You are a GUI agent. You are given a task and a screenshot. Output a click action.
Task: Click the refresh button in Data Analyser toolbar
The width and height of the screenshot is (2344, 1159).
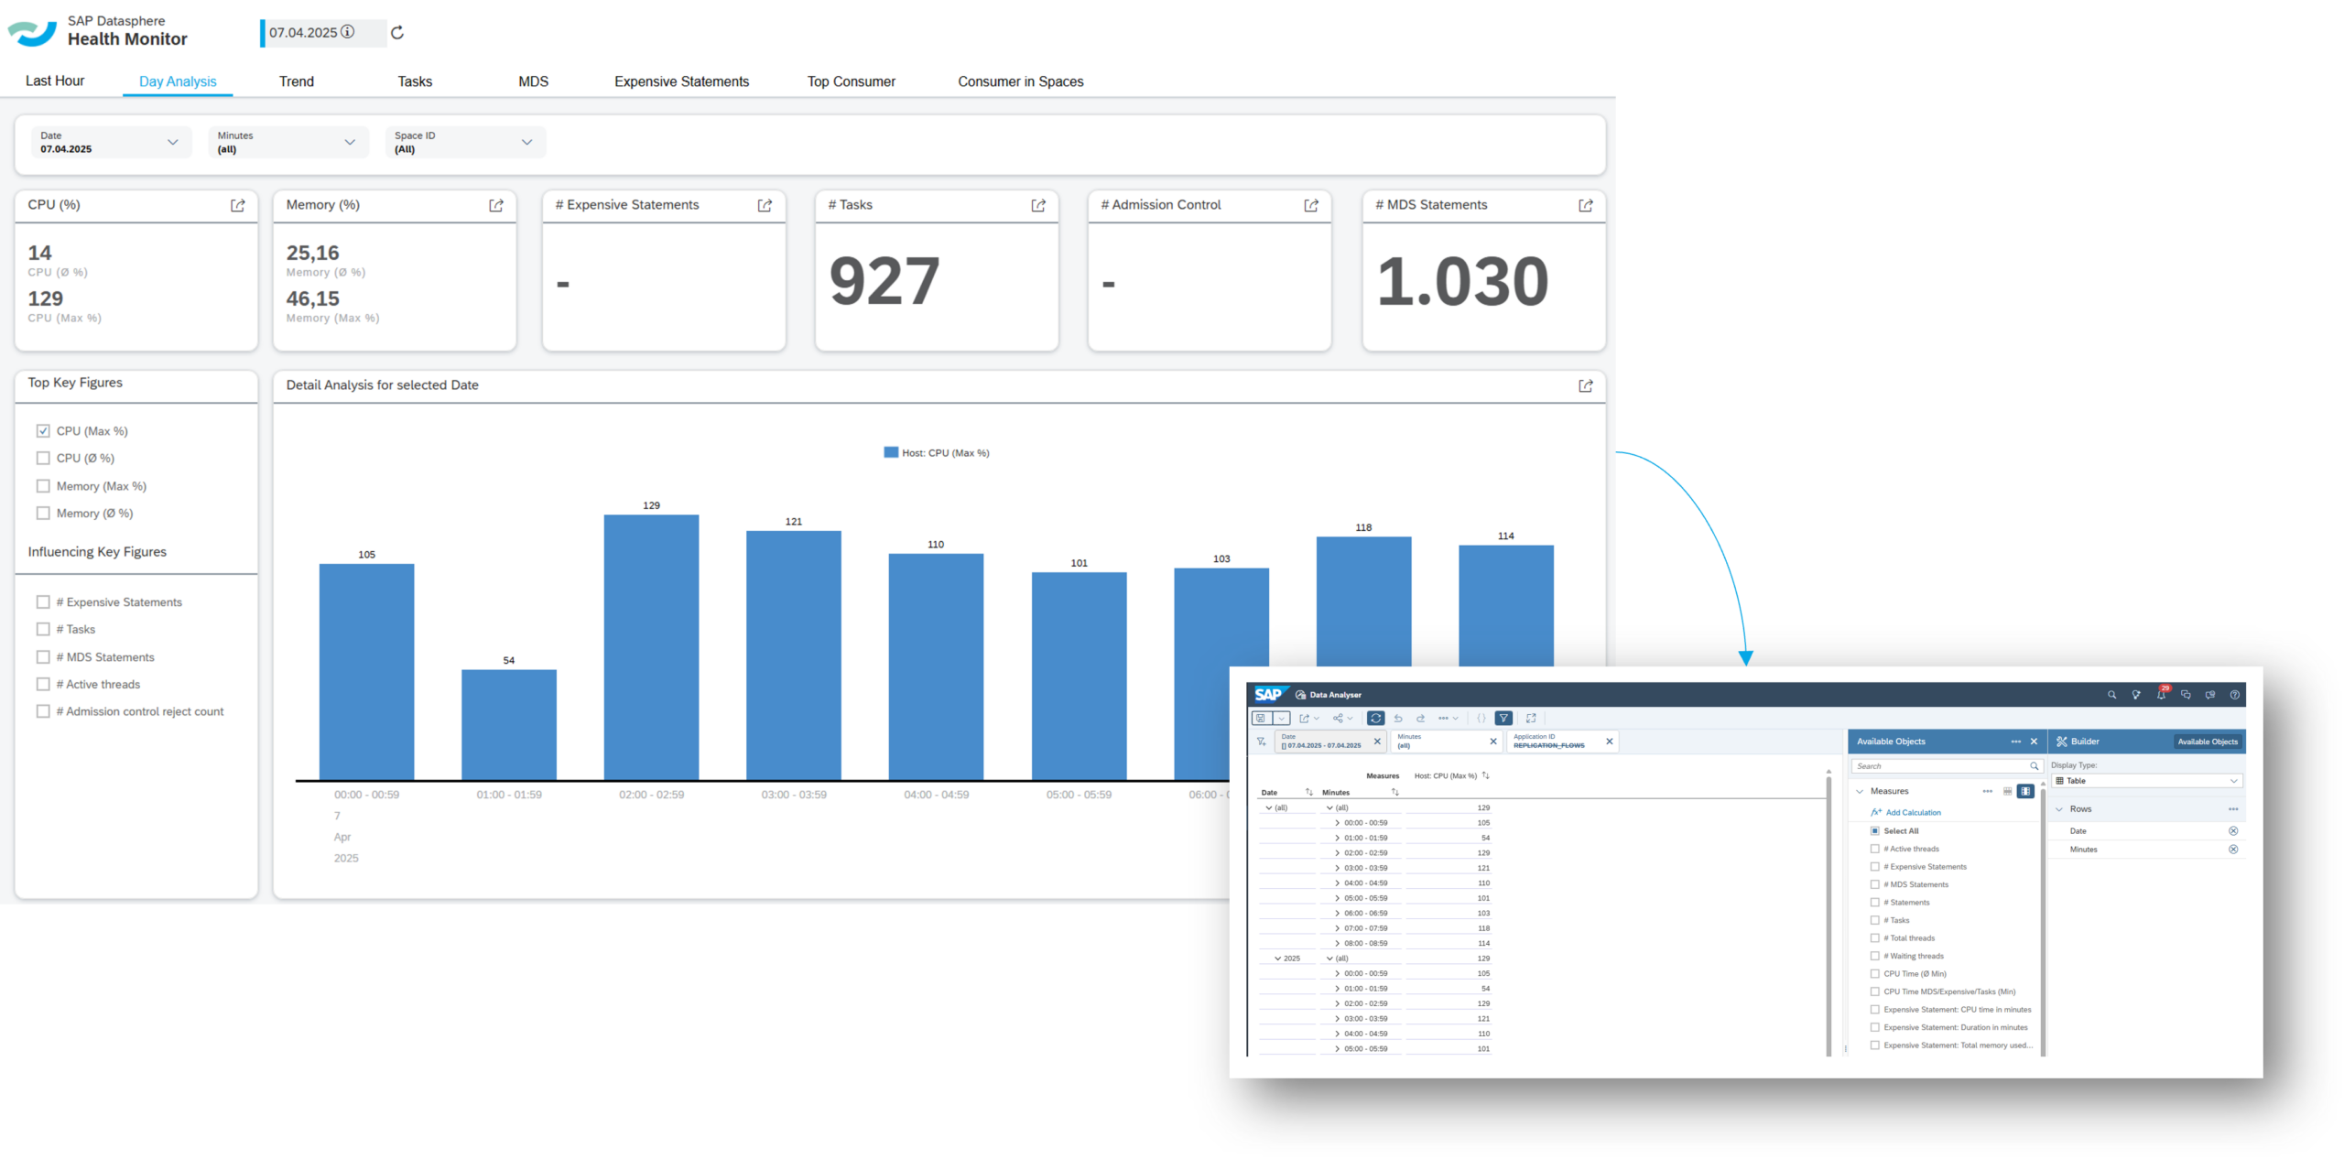(1375, 719)
